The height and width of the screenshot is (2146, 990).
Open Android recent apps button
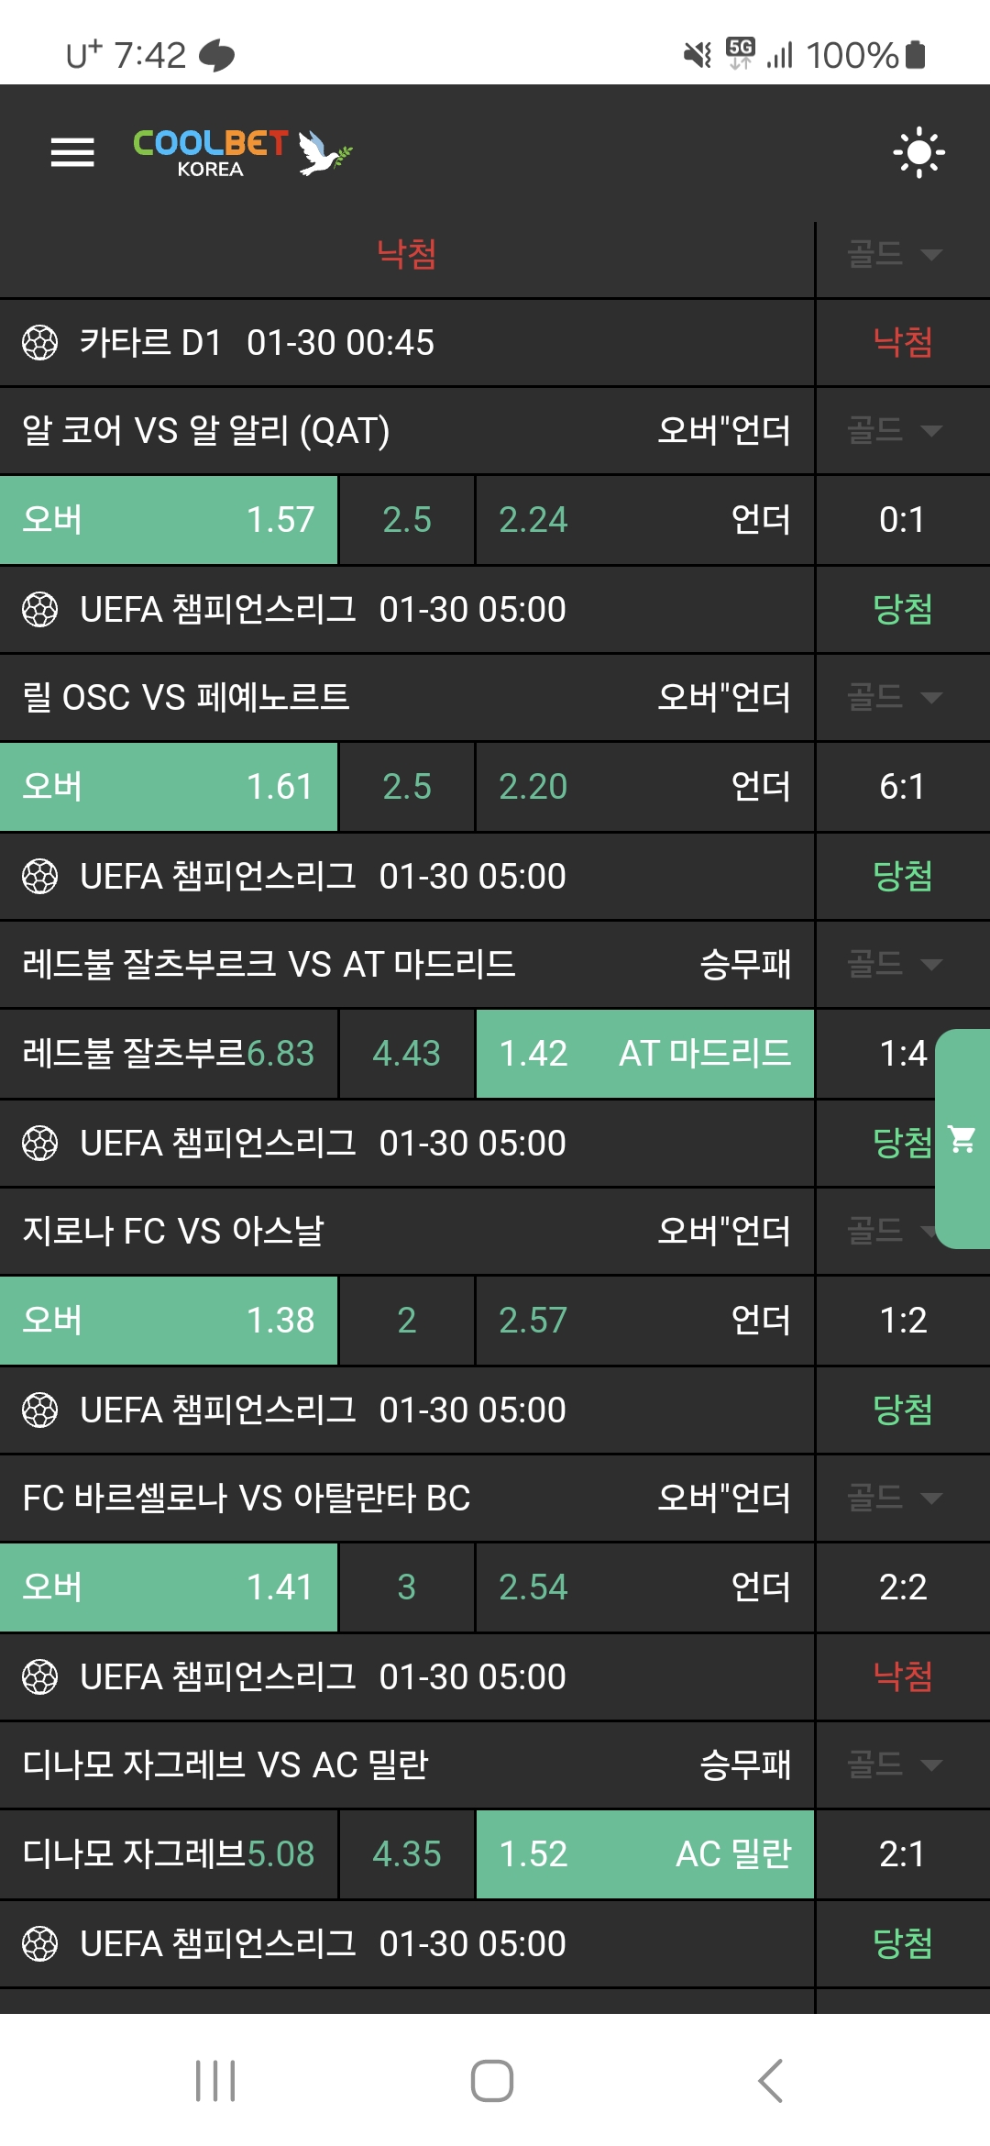pyautogui.click(x=215, y=2080)
